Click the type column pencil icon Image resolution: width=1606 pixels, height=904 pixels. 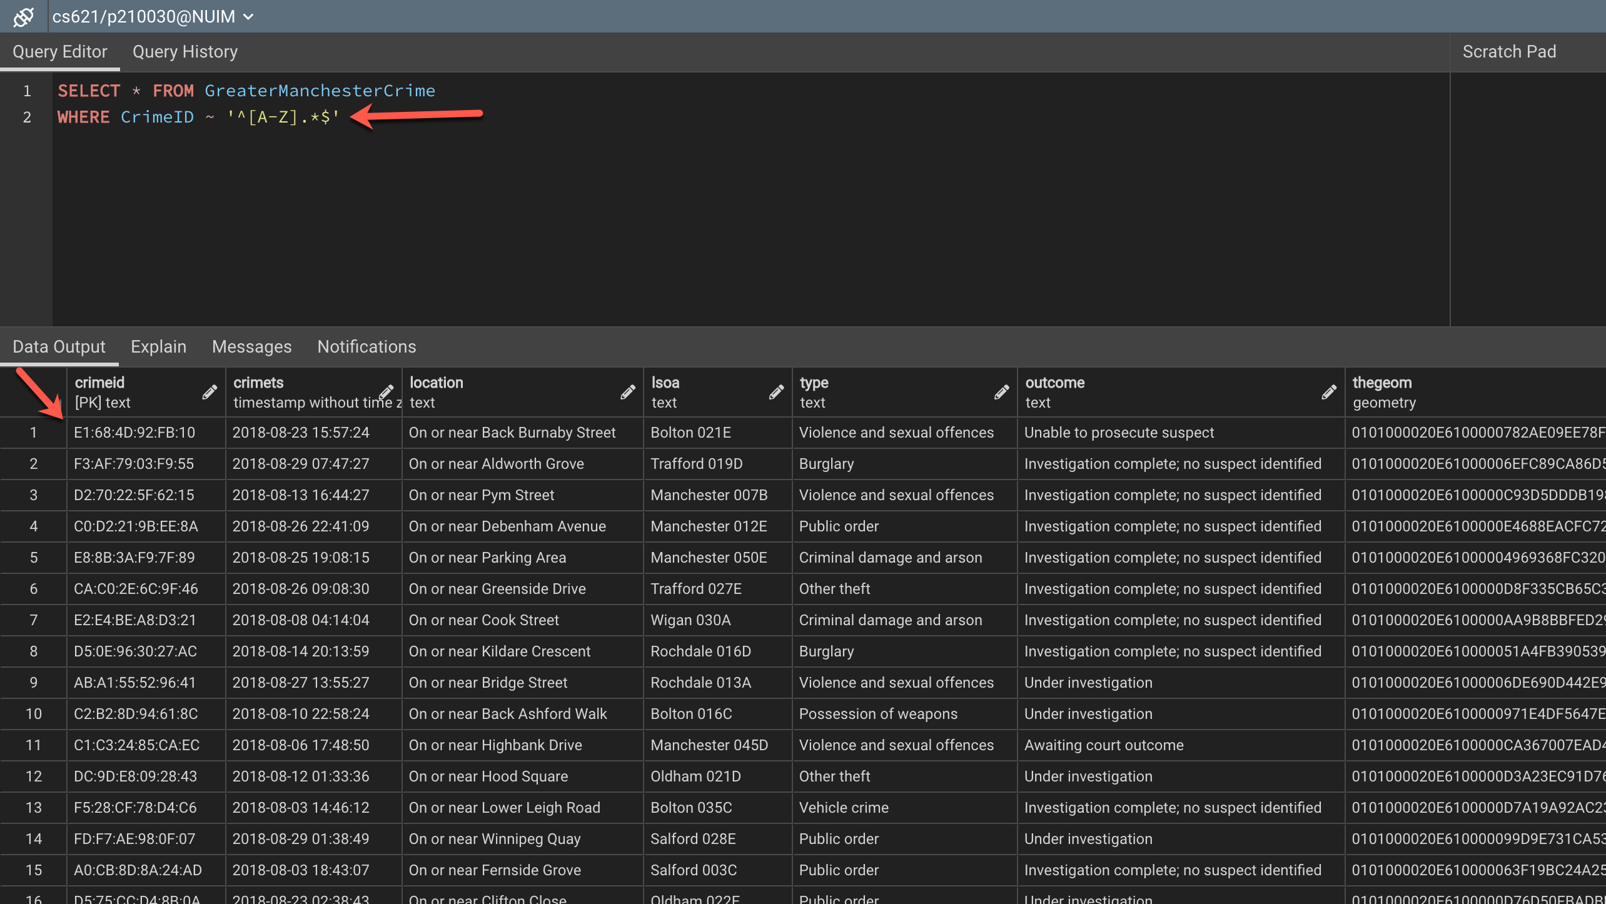coord(1001,392)
